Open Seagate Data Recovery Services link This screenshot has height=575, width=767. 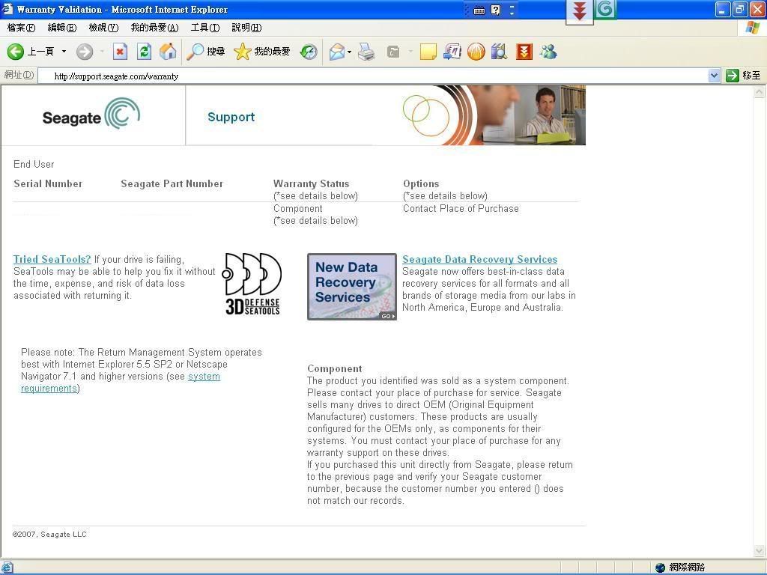pos(479,259)
